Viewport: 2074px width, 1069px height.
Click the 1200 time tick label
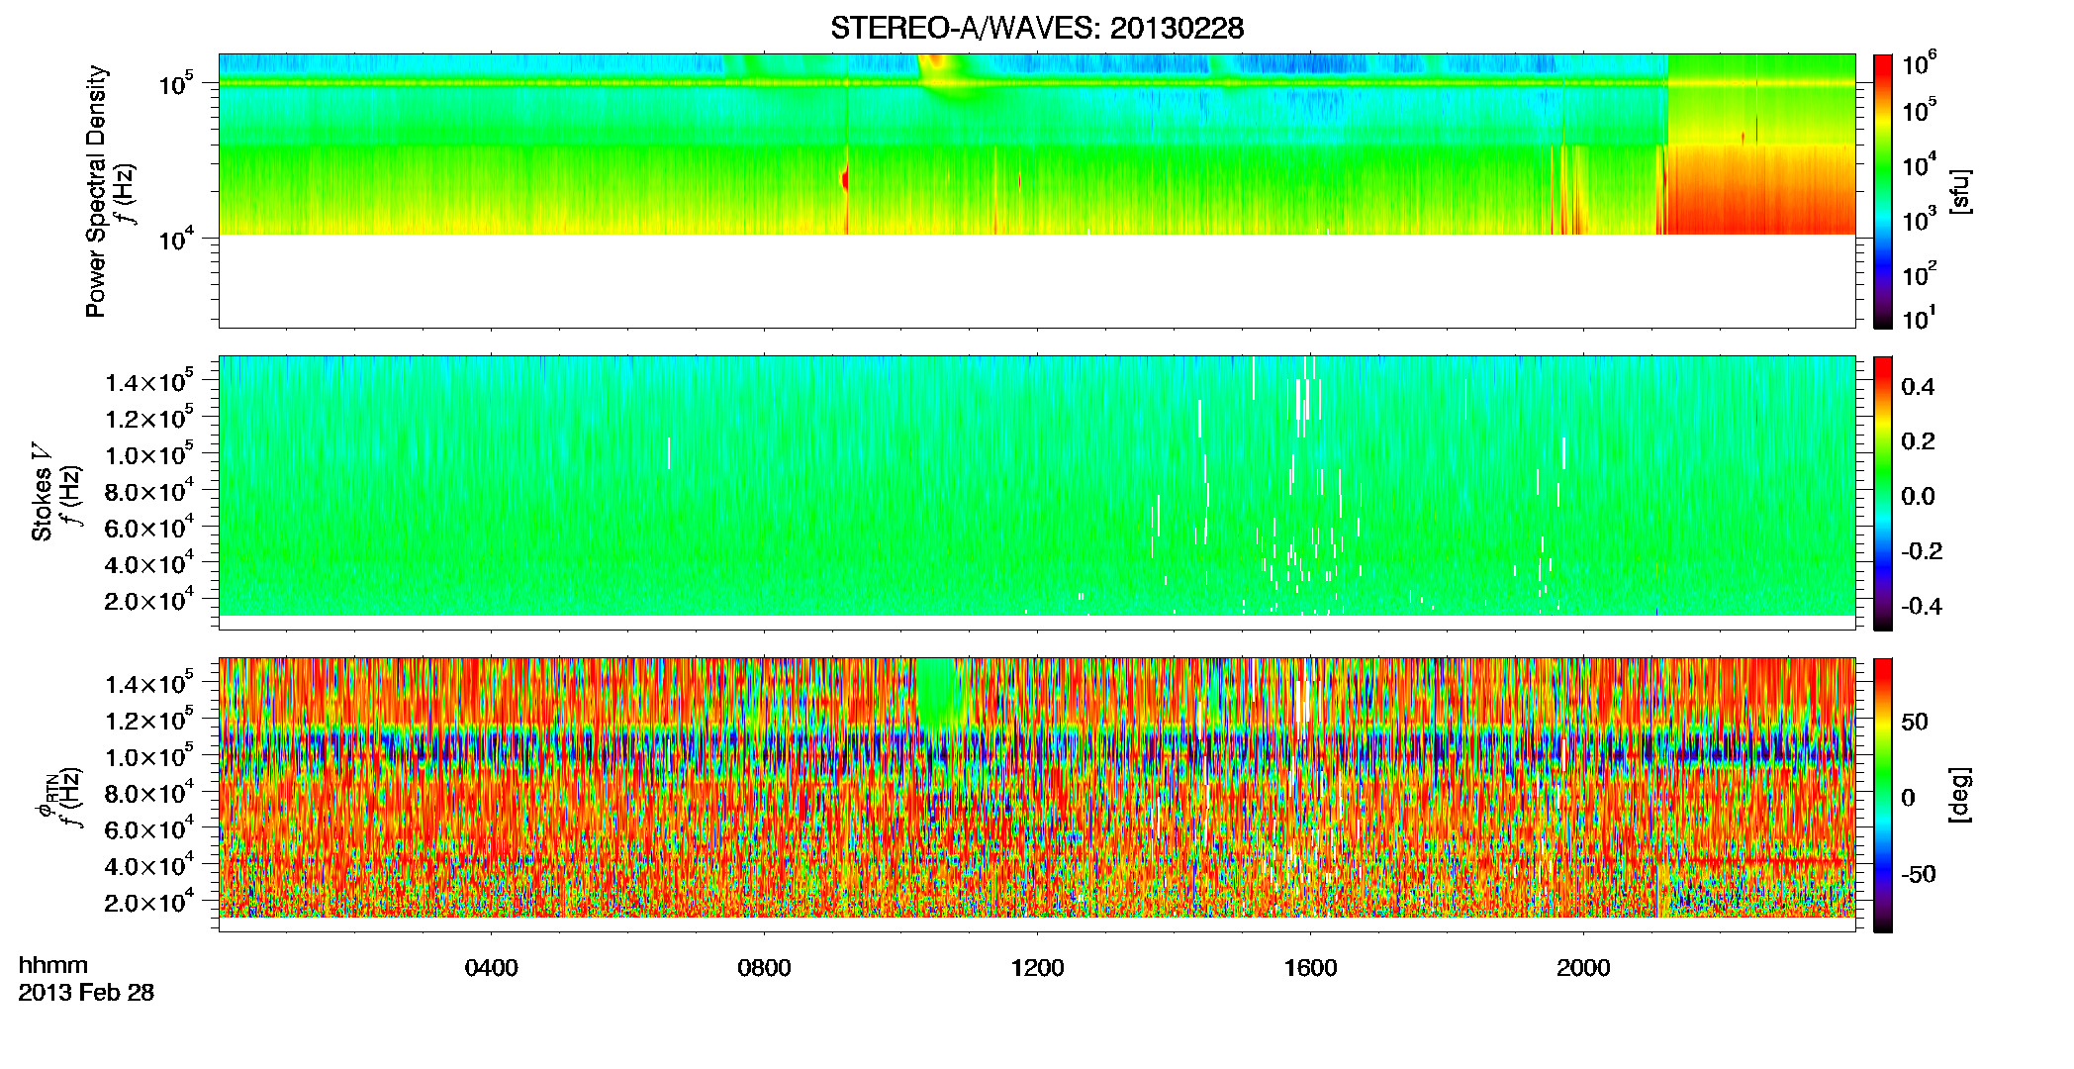[x=1037, y=968]
